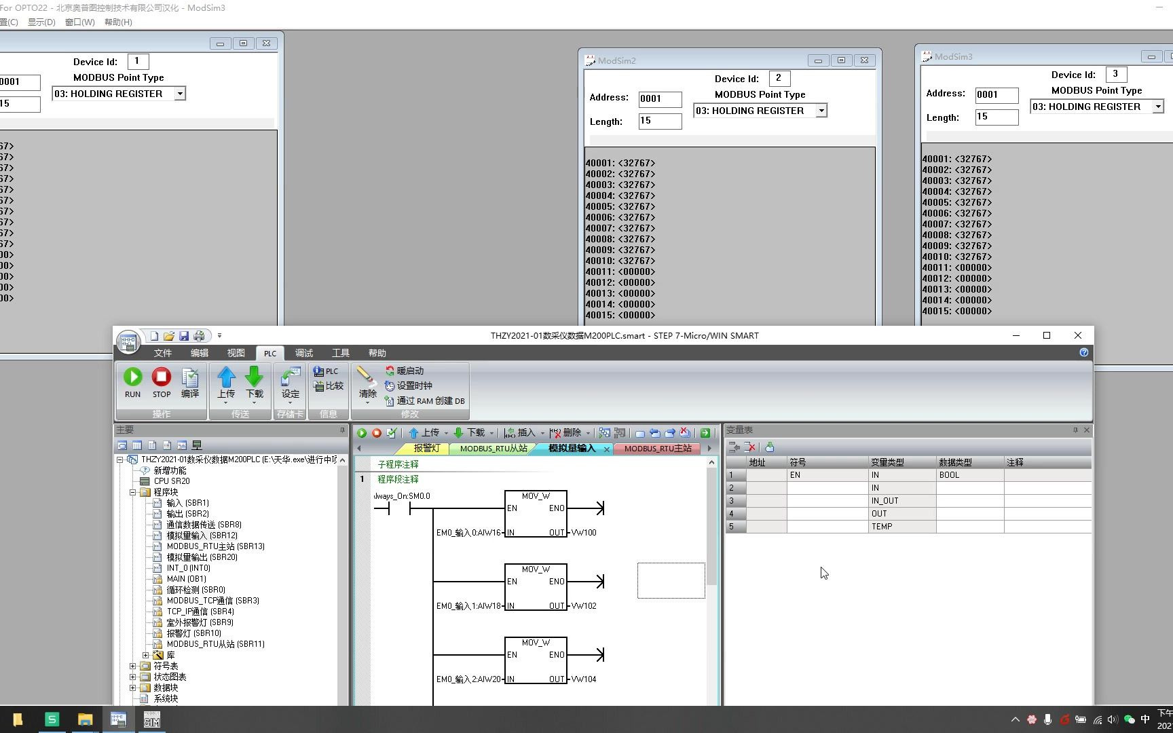Open MODBUS Point Type dropdown in ModSim2
1173x733 pixels.
[x=821, y=111]
